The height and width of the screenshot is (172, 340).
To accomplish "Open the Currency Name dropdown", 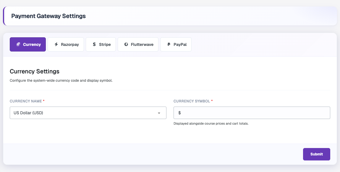I will click(88, 113).
